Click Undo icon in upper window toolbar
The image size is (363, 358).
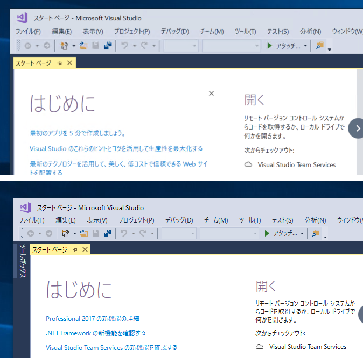124,46
